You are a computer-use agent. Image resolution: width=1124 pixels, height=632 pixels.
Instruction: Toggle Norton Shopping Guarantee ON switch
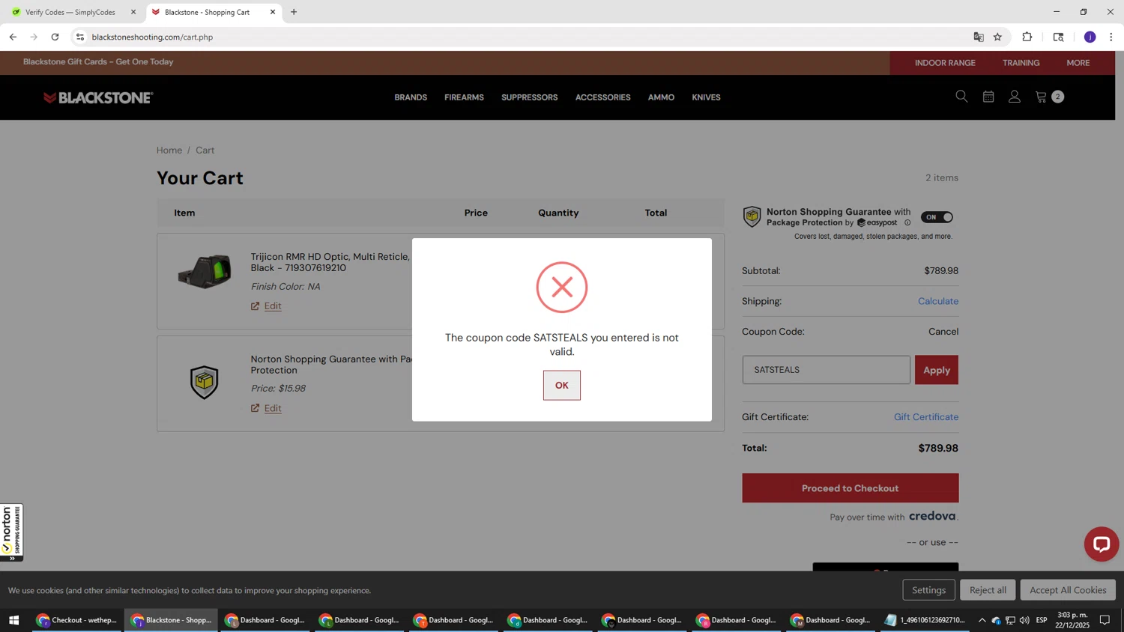937,217
